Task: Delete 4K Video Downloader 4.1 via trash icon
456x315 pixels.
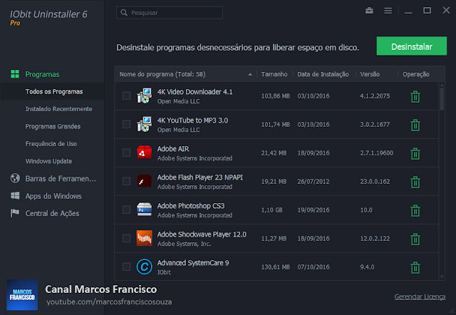Action: [415, 96]
